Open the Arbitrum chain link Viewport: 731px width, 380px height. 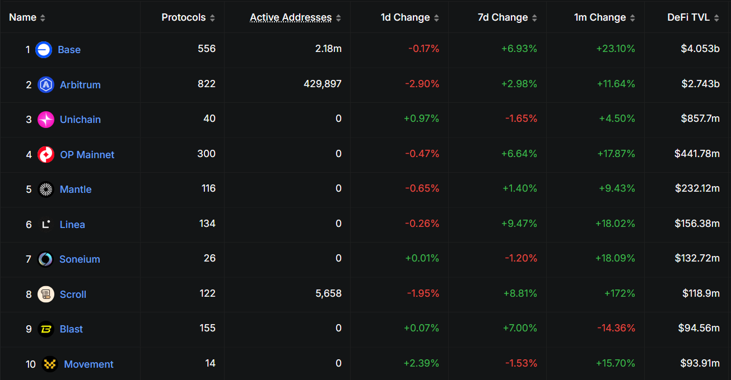coord(80,85)
